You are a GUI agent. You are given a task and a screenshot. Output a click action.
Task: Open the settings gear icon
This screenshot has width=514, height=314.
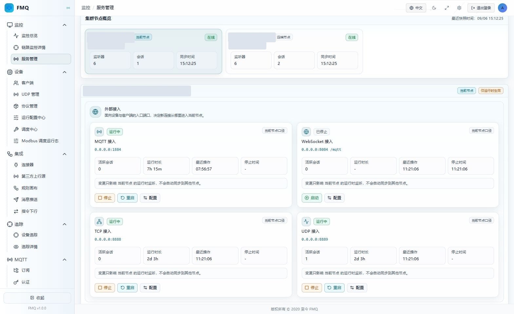(459, 8)
